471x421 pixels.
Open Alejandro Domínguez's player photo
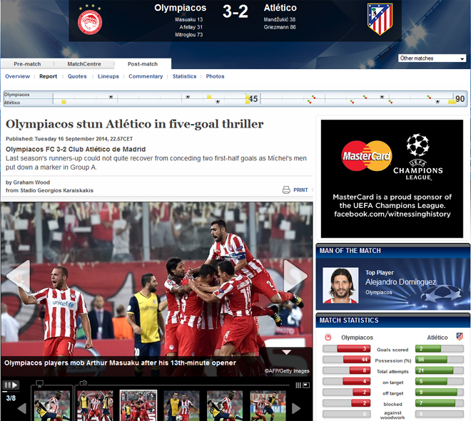pos(340,286)
